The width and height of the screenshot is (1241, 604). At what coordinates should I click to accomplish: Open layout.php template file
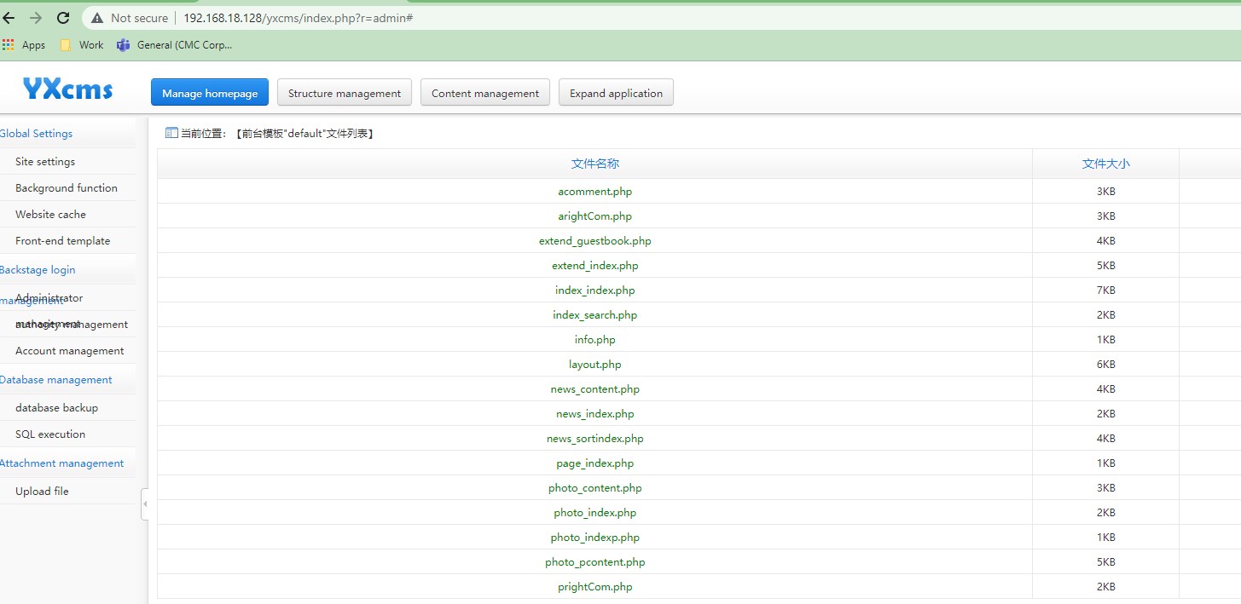pyautogui.click(x=594, y=364)
